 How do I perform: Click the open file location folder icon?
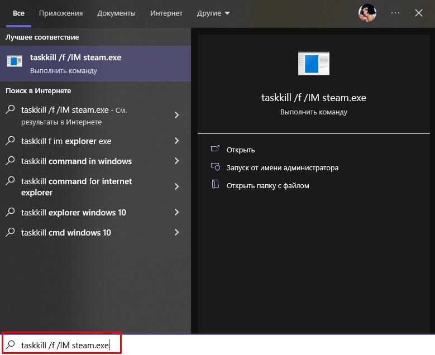[216, 184]
